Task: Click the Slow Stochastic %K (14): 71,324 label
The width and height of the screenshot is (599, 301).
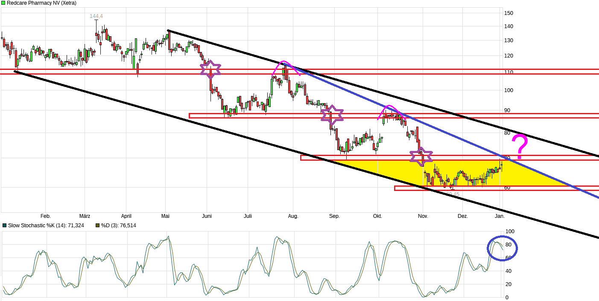Action: tap(45, 225)
